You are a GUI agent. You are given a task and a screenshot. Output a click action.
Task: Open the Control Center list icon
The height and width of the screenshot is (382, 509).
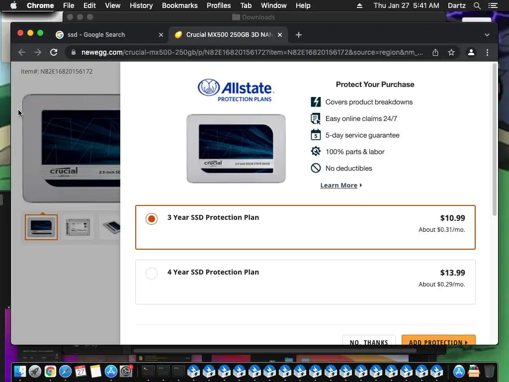[493, 5]
